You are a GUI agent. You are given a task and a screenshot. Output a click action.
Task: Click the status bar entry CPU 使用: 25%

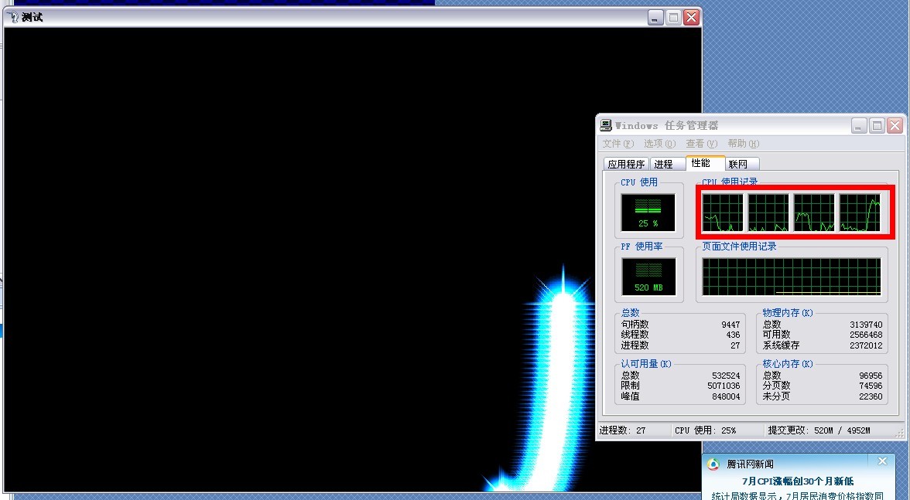tap(705, 430)
